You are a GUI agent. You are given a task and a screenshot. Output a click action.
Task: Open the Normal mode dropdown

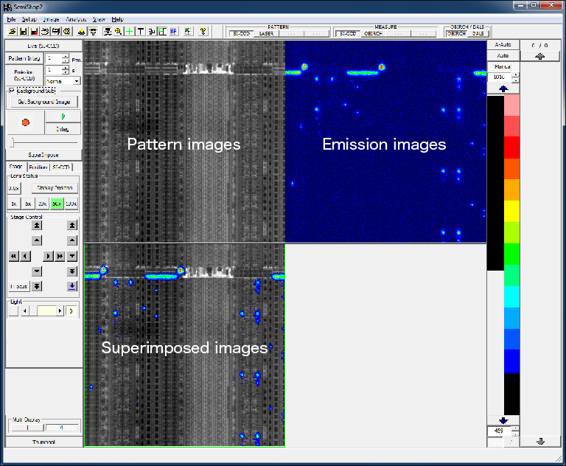point(77,81)
